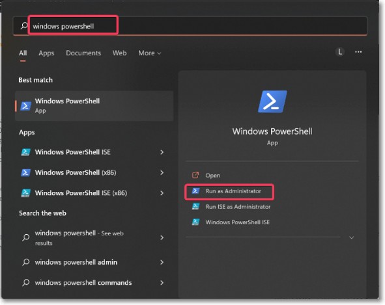The height and width of the screenshot is (305, 385).
Task: Expand Windows PowerShell ISE result chevron
Action: pos(162,152)
